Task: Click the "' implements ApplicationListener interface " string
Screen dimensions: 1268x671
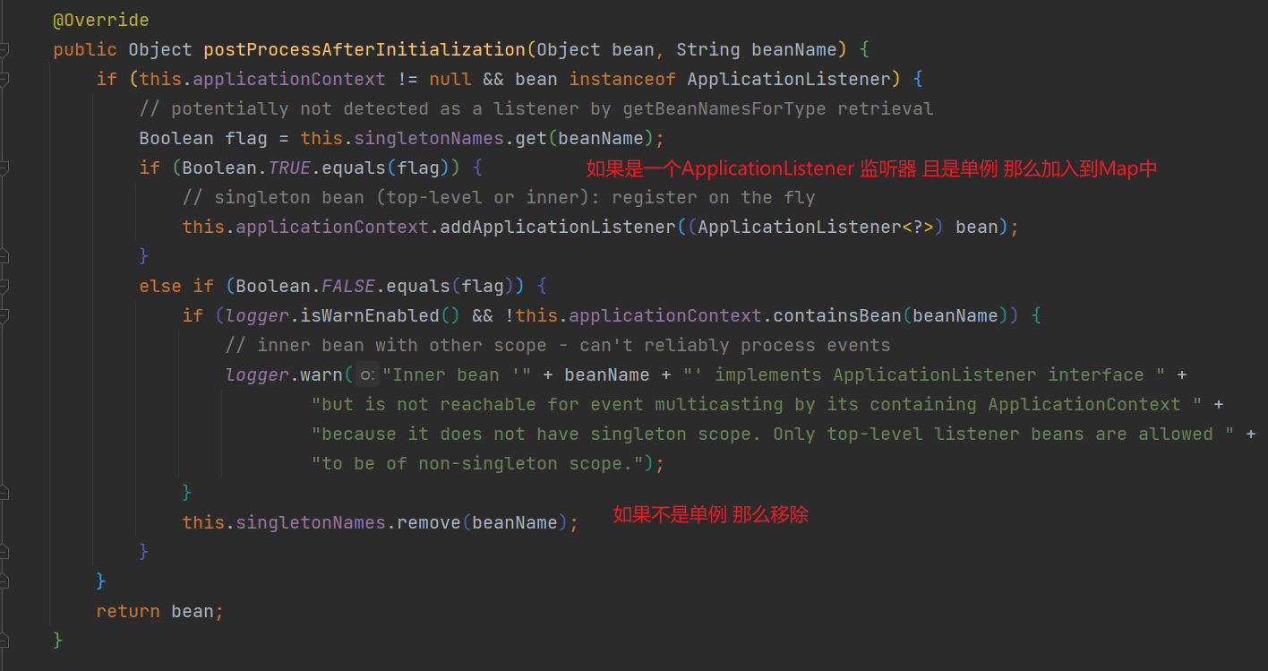Action: tap(924, 374)
